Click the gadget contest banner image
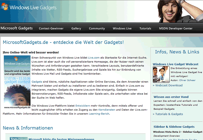 click(x=17, y=82)
